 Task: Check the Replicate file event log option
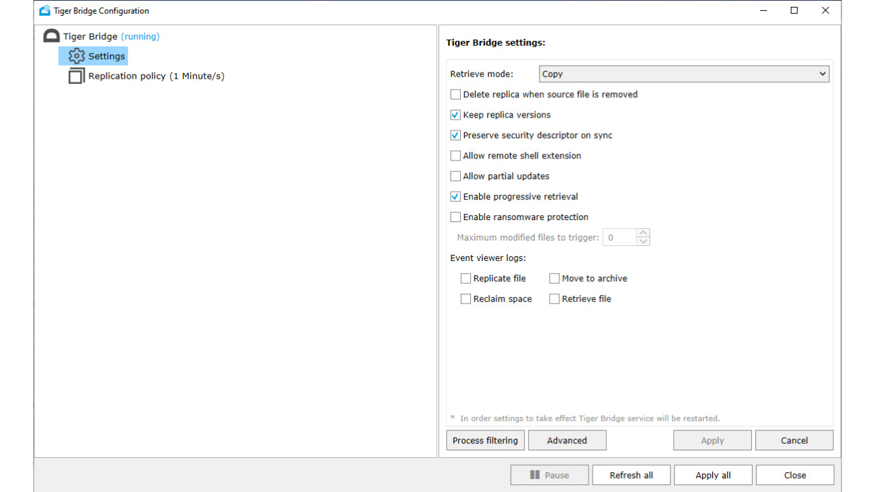tap(466, 279)
